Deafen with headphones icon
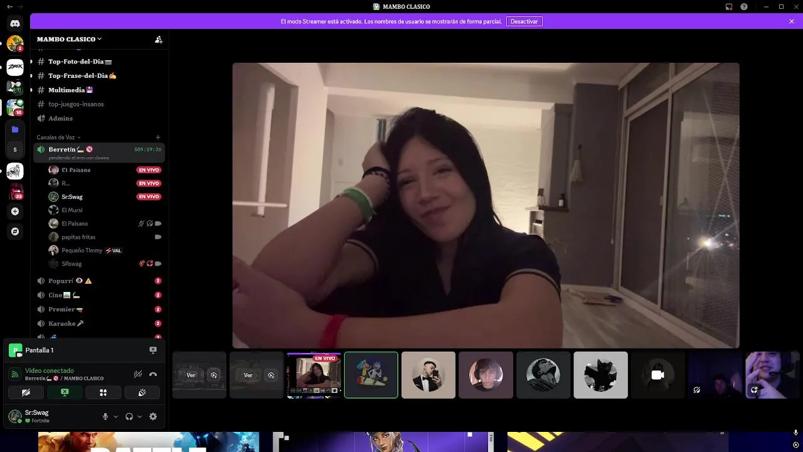Image resolution: width=803 pixels, height=452 pixels. point(129,416)
